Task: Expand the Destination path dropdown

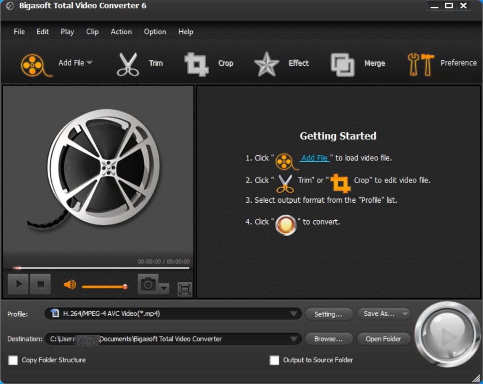Action: (x=295, y=339)
